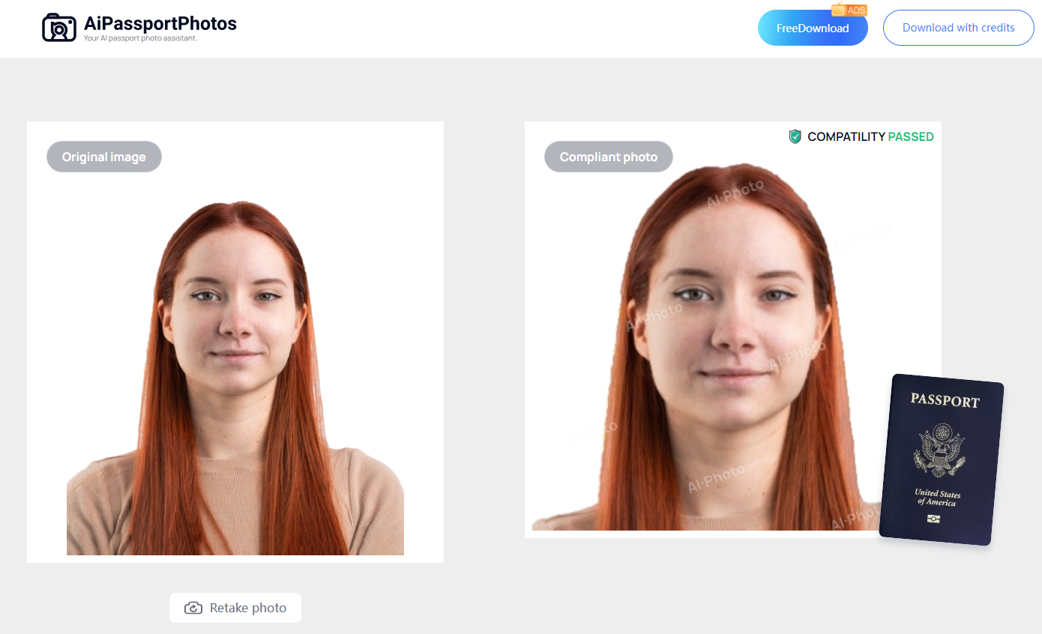
Task: Click the FreeDownload button
Action: tap(813, 28)
